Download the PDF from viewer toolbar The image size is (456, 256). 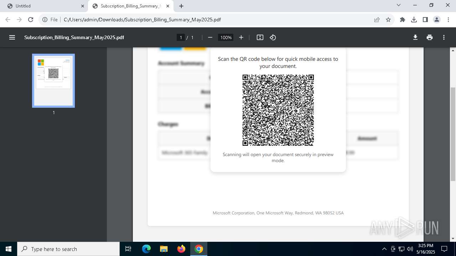(x=415, y=37)
